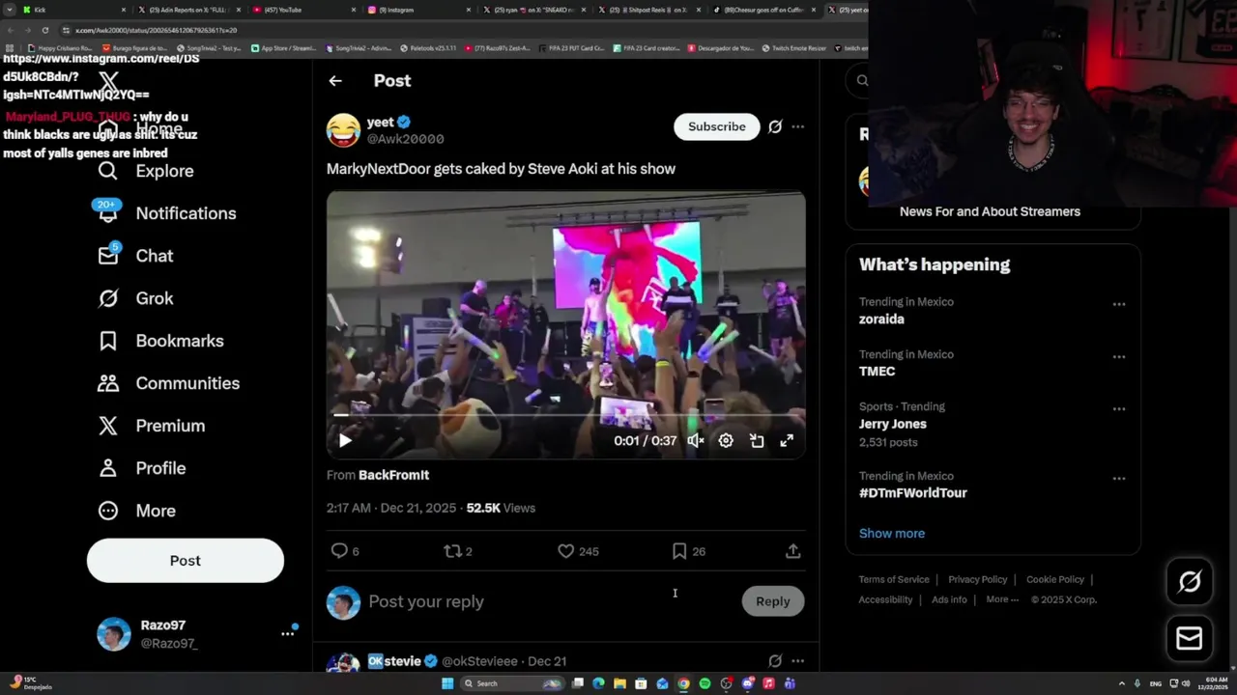Open Premium in the sidebar
Screen dimensions: 1237x695
pyautogui.click(x=151, y=426)
